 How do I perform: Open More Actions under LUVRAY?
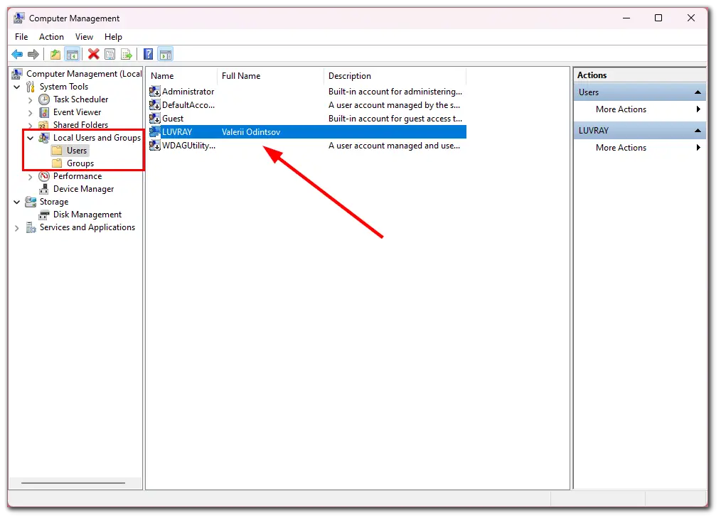[x=621, y=148]
